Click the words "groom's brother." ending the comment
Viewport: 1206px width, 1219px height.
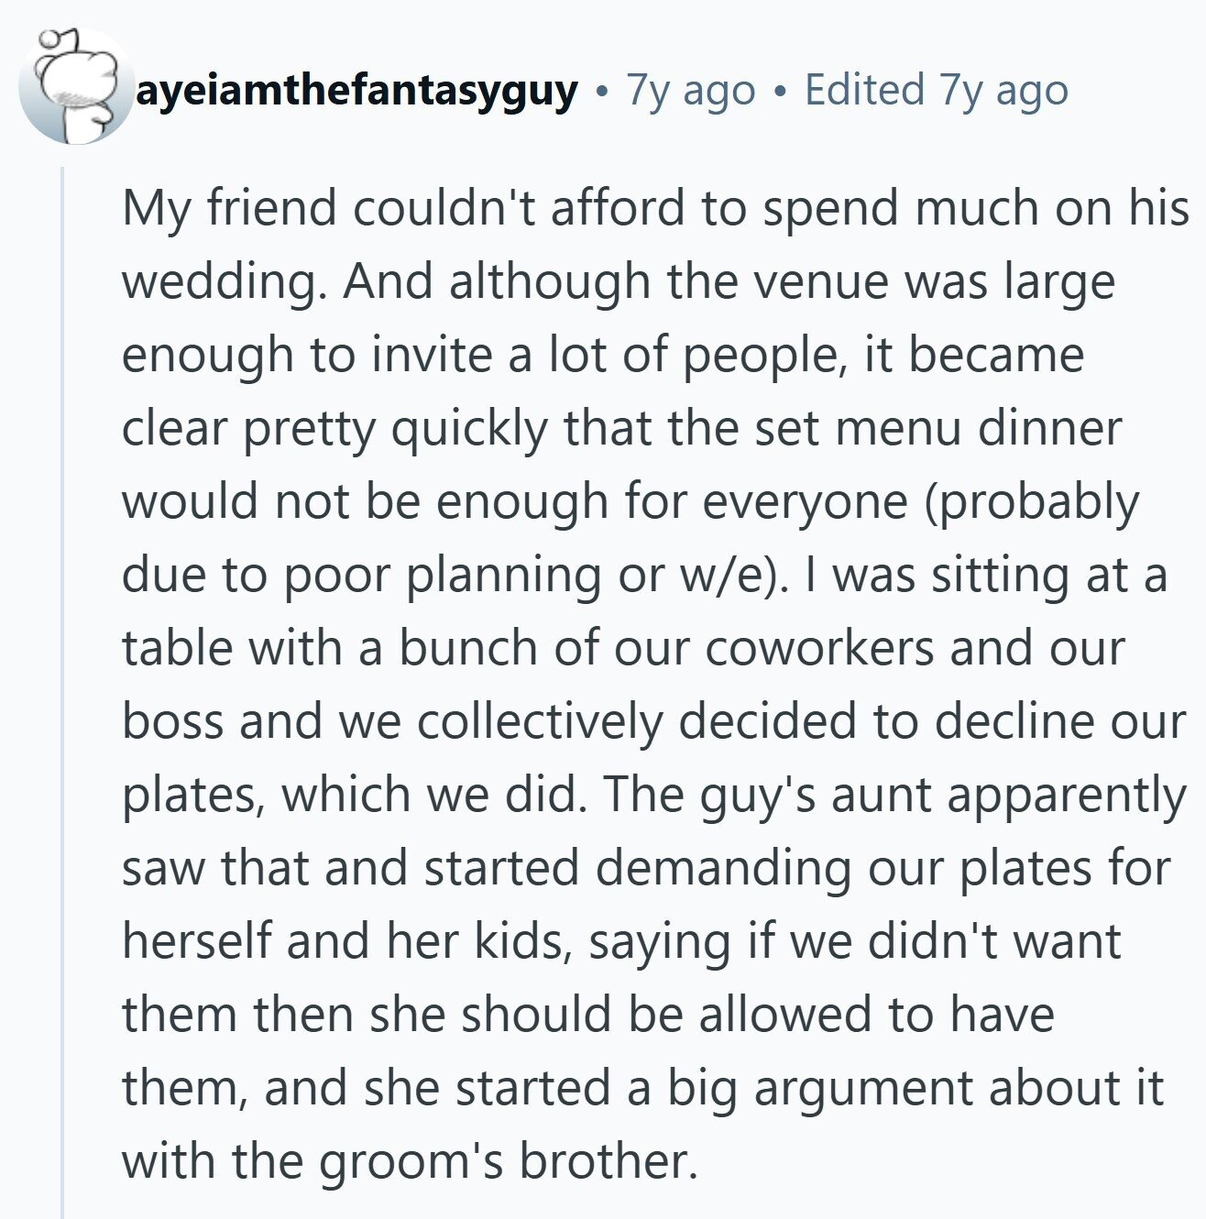pos(509,1162)
